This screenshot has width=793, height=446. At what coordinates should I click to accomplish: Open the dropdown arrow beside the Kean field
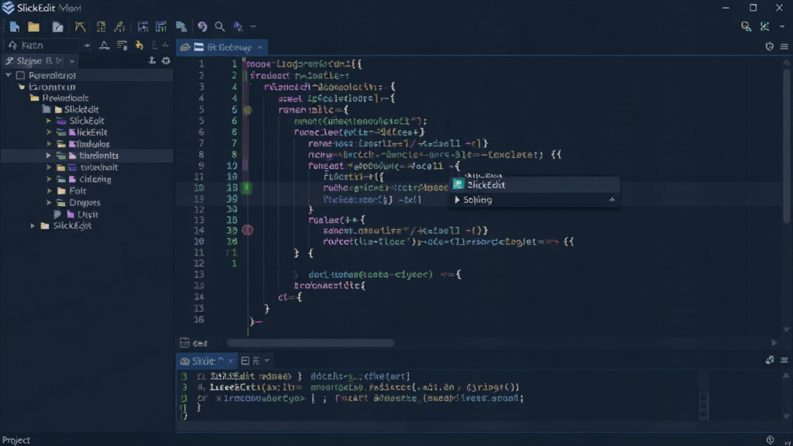87,46
